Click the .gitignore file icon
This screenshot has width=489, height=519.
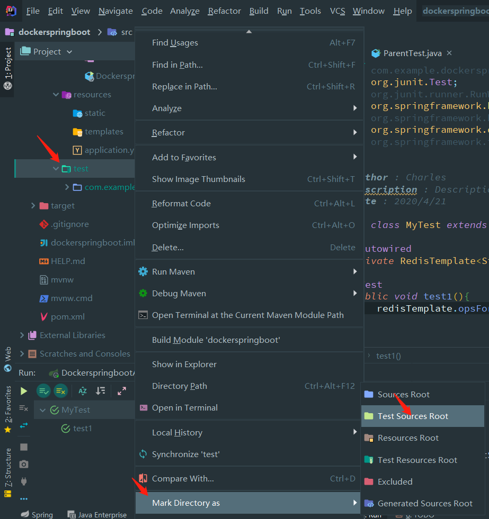click(44, 224)
